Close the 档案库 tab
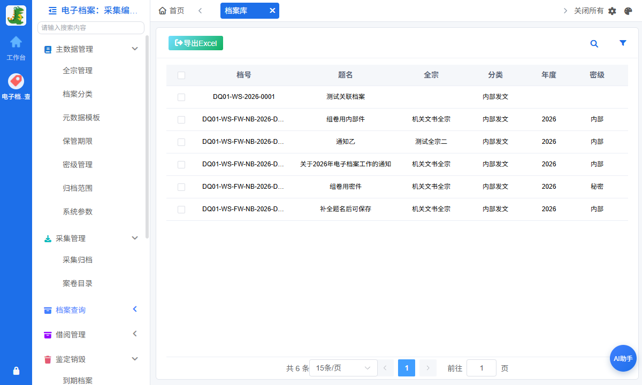The width and height of the screenshot is (642, 385). 272,11
